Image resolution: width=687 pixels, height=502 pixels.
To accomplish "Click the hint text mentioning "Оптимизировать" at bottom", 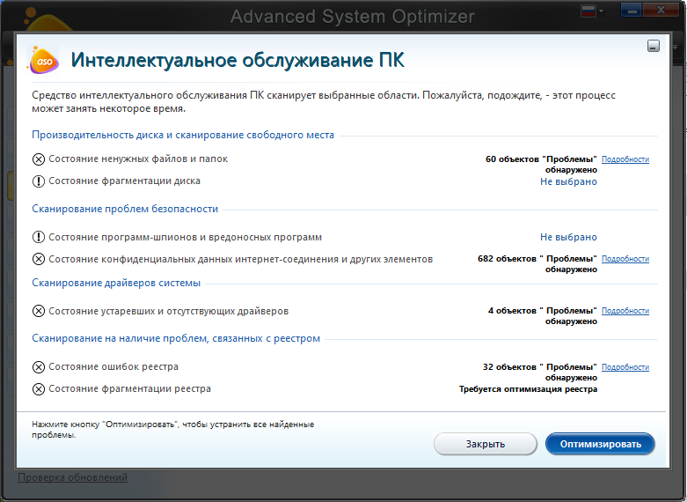I will 172,430.
